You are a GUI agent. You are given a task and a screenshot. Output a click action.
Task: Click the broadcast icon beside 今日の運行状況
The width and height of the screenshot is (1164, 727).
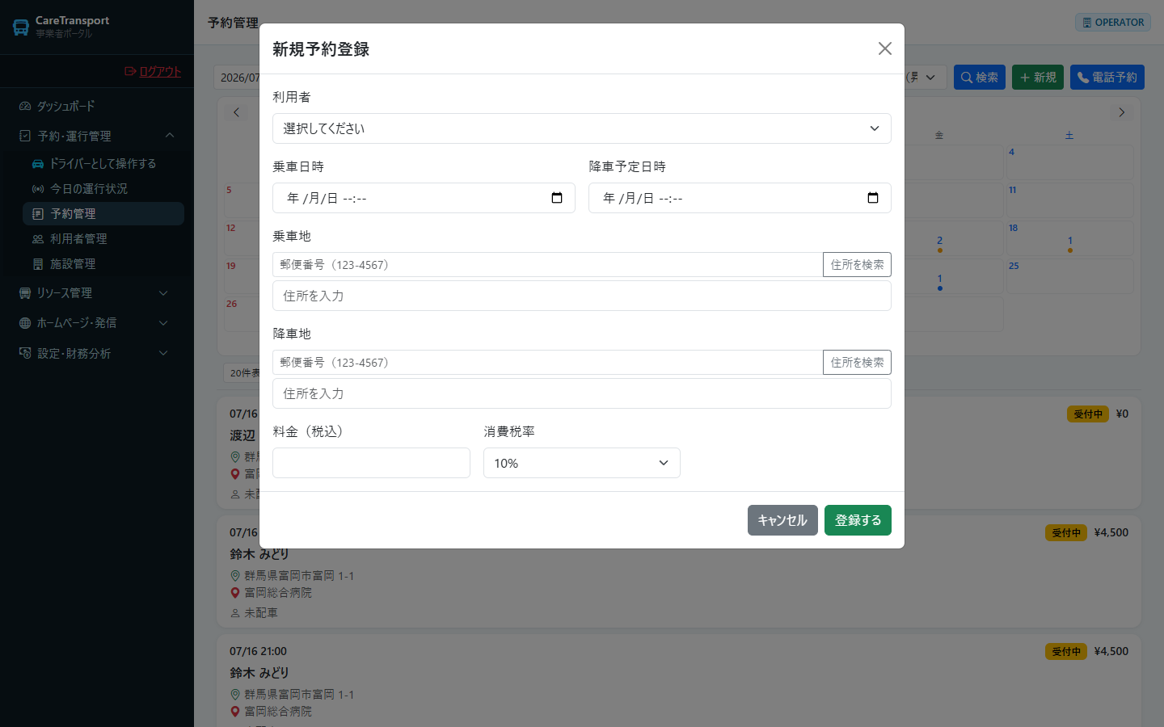click(x=38, y=188)
